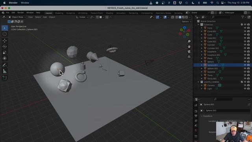This screenshot has width=252, height=142.
Task: Click the properties editor search field
Action: pyautogui.click(x=223, y=99)
